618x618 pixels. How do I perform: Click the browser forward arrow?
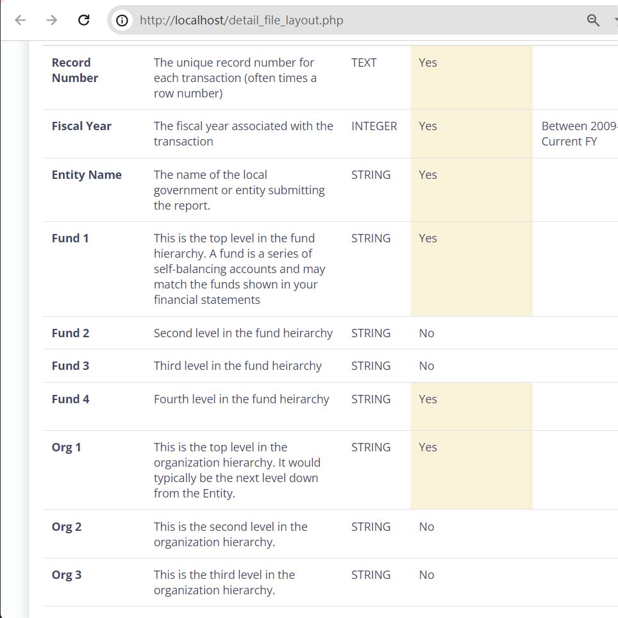click(x=52, y=21)
